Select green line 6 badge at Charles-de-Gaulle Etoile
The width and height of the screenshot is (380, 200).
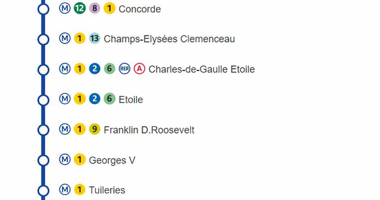(110, 69)
